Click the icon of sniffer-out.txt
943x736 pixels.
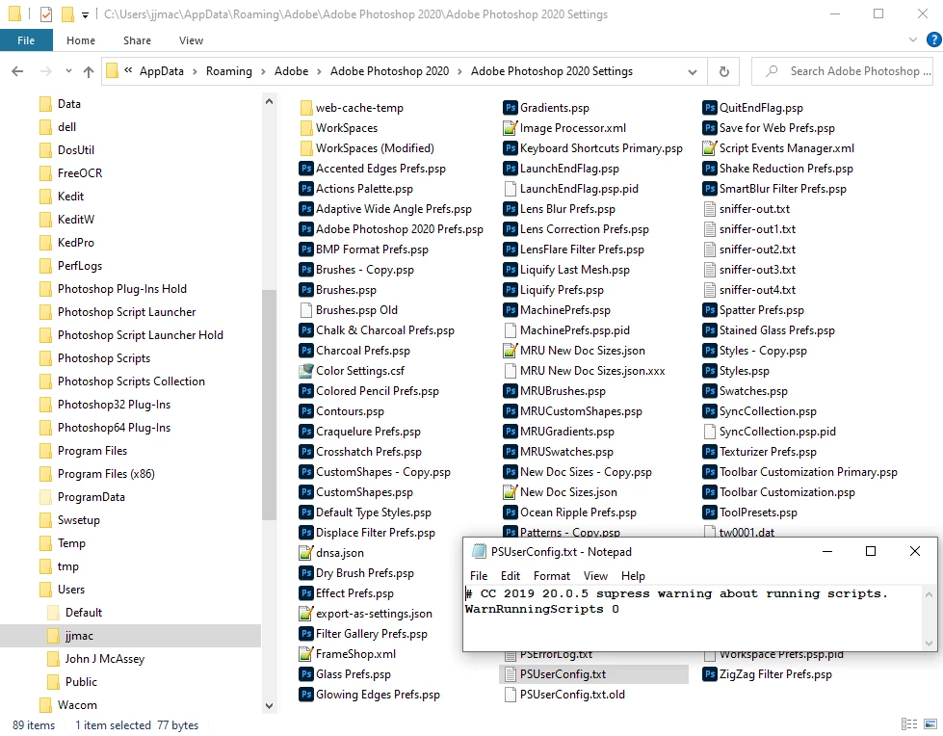click(x=710, y=209)
